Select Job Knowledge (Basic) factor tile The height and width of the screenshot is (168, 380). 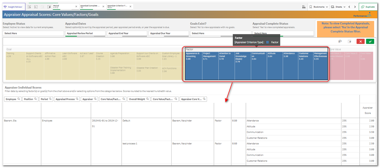coord(243,65)
